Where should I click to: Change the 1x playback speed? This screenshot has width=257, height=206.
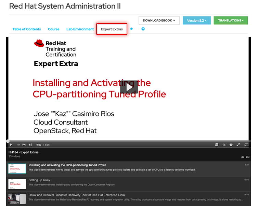(x=224, y=145)
